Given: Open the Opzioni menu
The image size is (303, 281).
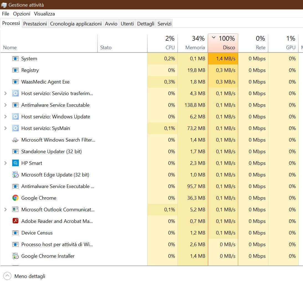Looking at the screenshot, I should click(22, 14).
